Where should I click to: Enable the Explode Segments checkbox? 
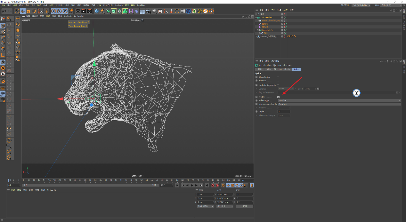coord(278,85)
